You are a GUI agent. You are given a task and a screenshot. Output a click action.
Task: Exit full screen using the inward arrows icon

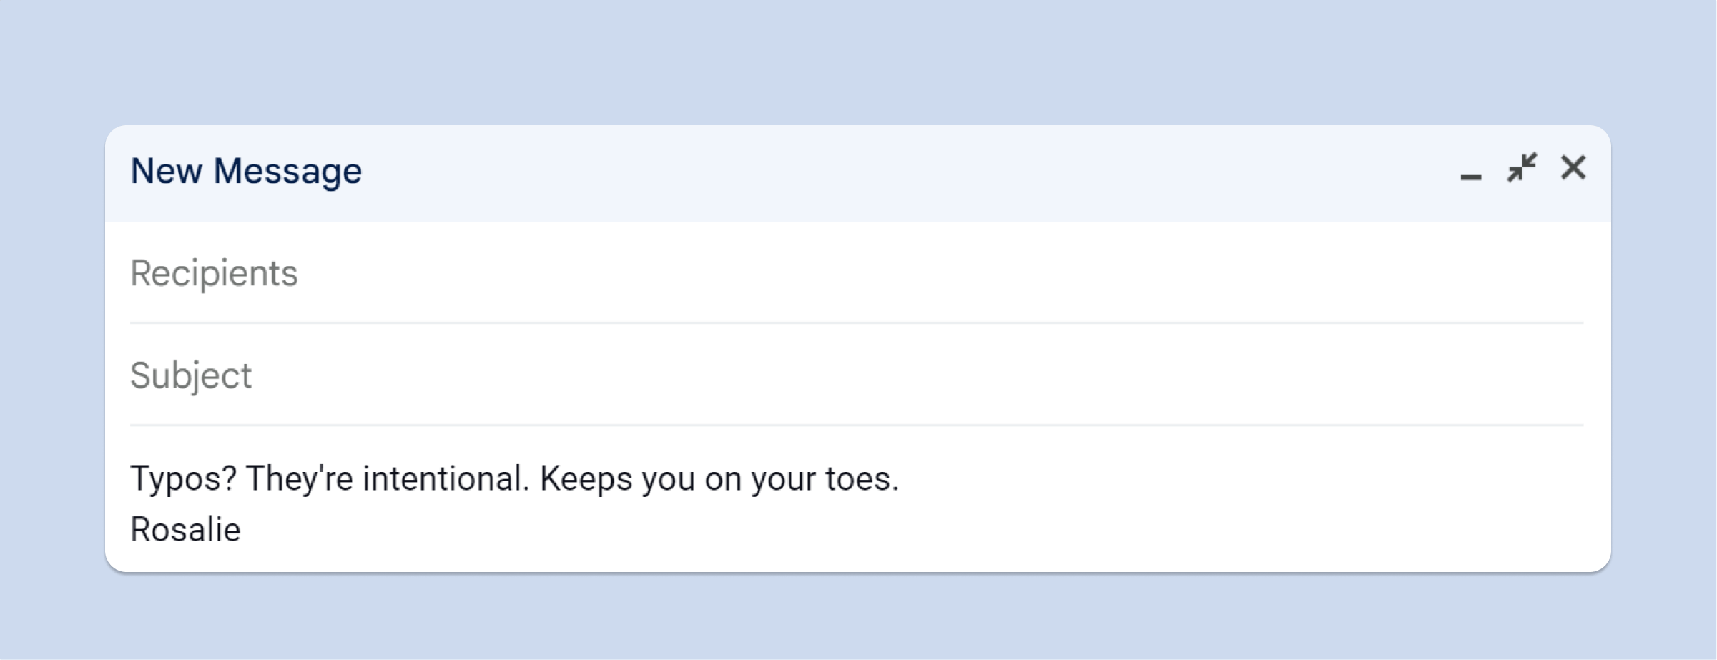click(1522, 169)
